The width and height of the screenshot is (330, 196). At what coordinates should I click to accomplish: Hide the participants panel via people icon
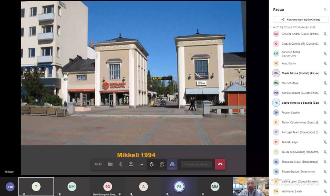point(172,164)
